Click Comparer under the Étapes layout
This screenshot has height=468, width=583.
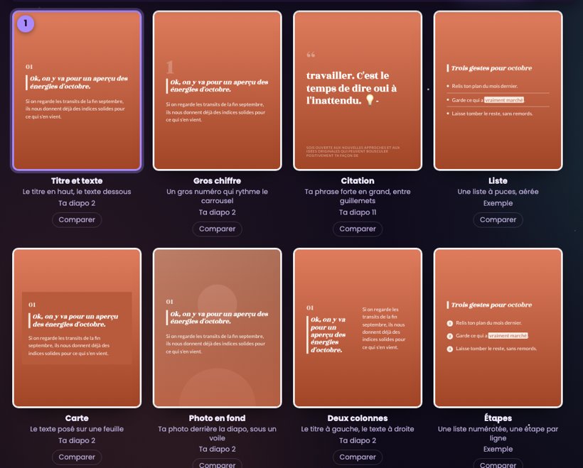(498, 464)
